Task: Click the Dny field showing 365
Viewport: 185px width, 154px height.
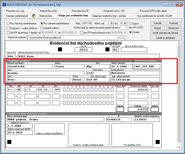Action: (x=56, y=89)
